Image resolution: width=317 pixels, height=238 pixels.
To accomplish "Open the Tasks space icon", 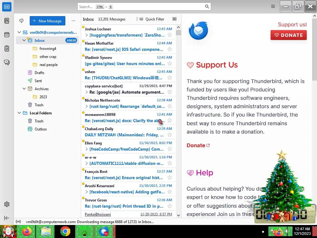I will tap(7, 49).
